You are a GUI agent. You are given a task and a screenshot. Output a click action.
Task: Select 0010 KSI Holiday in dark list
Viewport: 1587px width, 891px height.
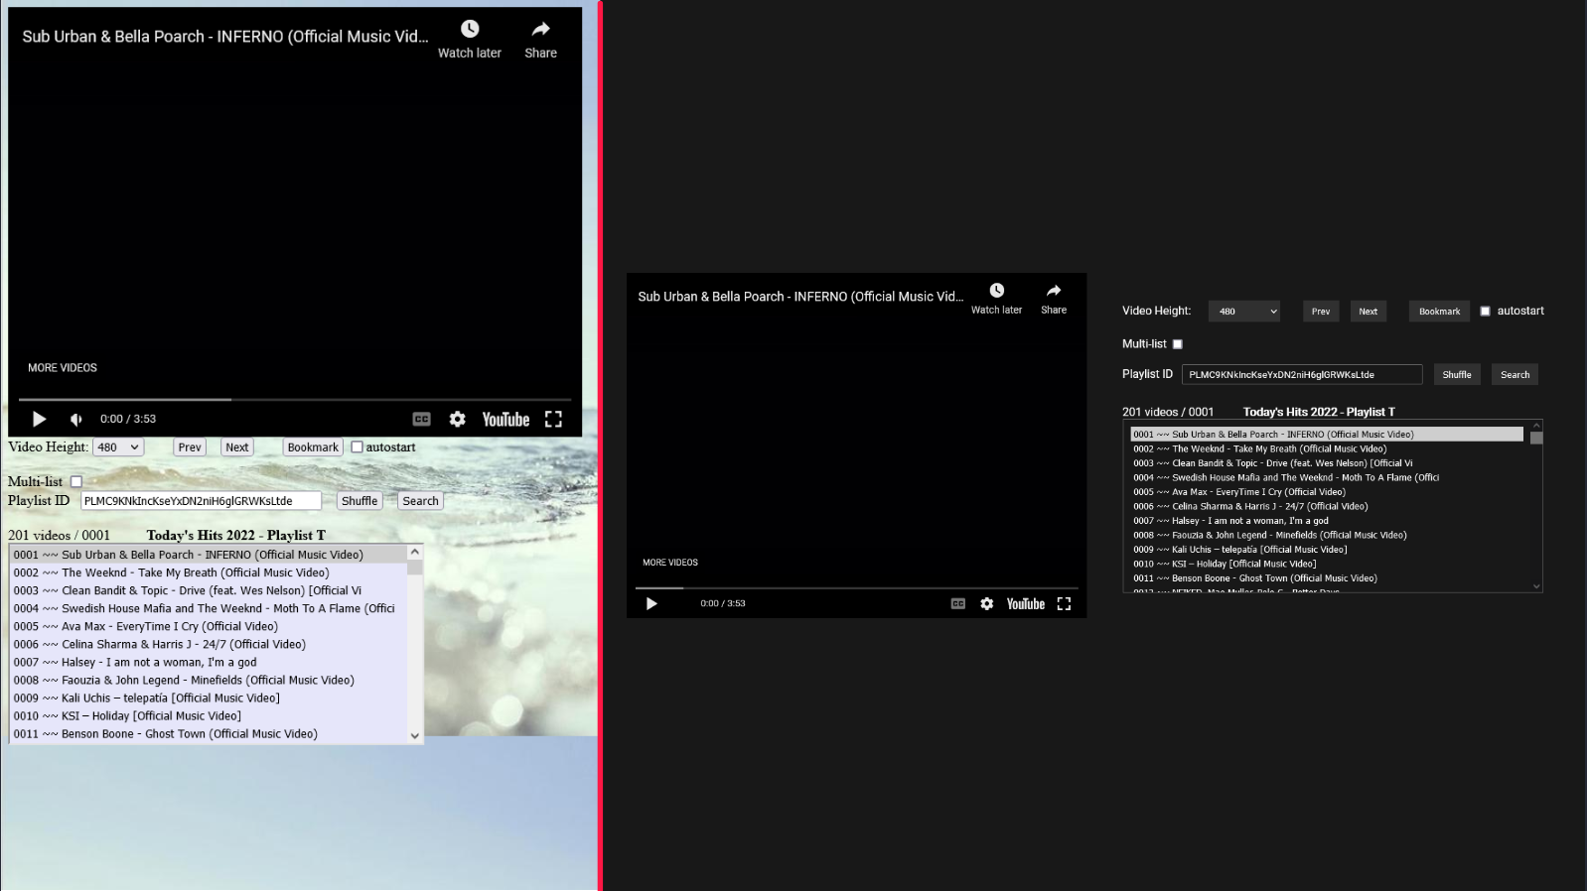pyautogui.click(x=1327, y=564)
